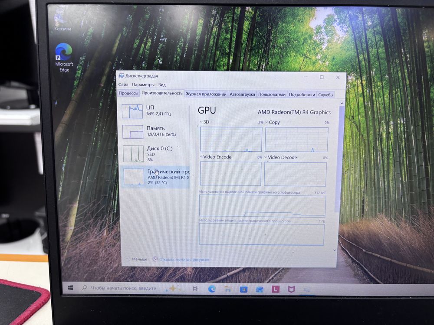
Task: Click scrollbar up arrow in GPU pane
Action: 342,104
